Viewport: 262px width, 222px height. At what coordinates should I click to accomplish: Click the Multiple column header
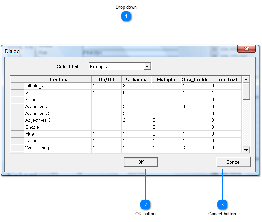[x=166, y=79]
